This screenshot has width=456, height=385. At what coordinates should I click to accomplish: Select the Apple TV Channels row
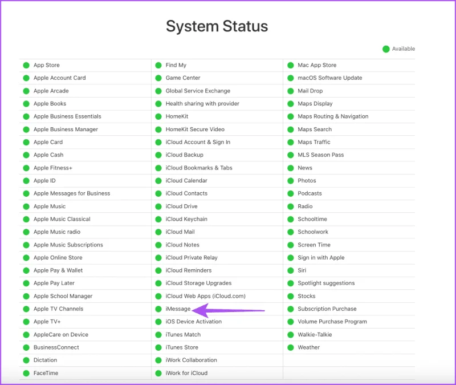click(x=59, y=309)
